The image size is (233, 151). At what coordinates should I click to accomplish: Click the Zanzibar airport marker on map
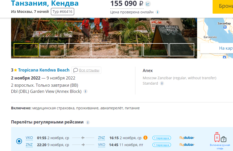click(225, 27)
